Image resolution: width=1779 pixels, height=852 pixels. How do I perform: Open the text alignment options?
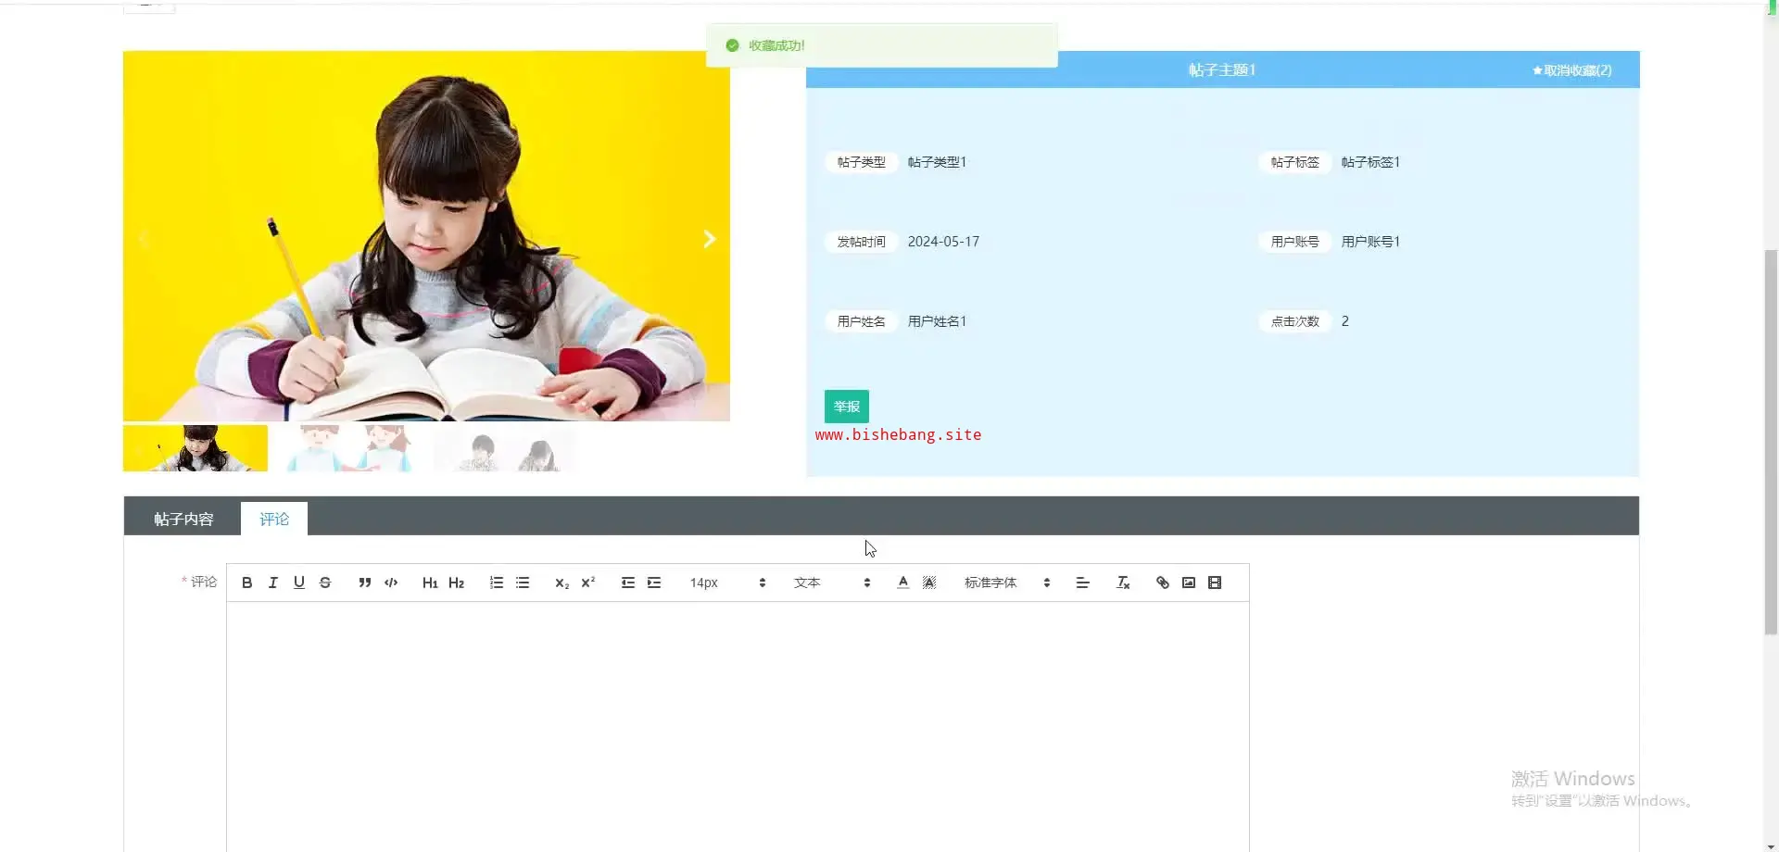1082,583
